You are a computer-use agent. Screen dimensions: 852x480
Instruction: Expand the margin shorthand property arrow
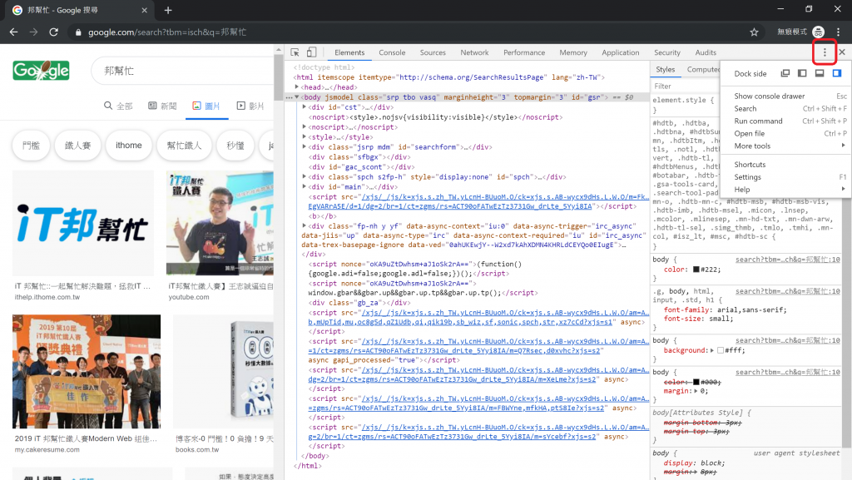tap(696, 391)
